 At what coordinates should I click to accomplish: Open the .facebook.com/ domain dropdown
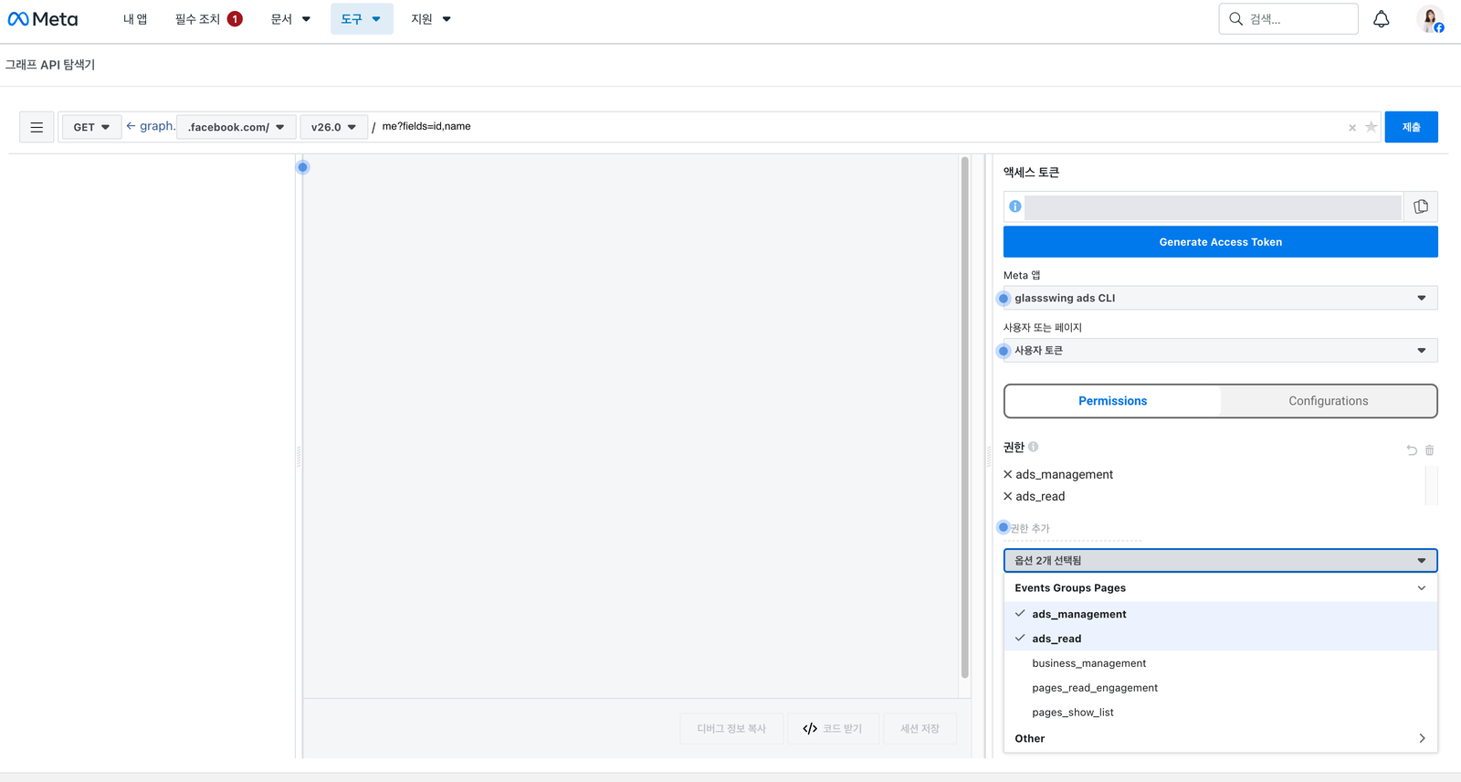click(236, 127)
